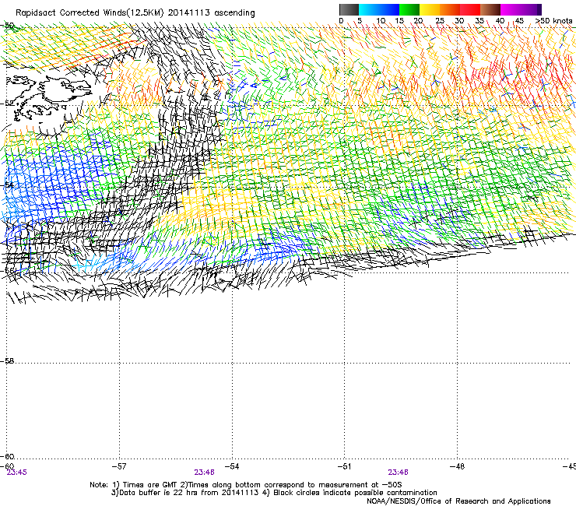Click the green 15-20 knots legend segment
576x506 pixels.
point(409,9)
